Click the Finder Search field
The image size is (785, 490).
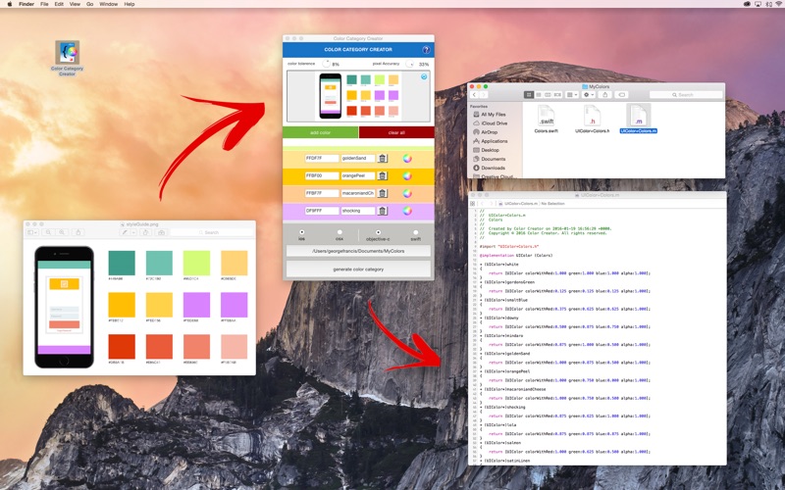coord(686,94)
